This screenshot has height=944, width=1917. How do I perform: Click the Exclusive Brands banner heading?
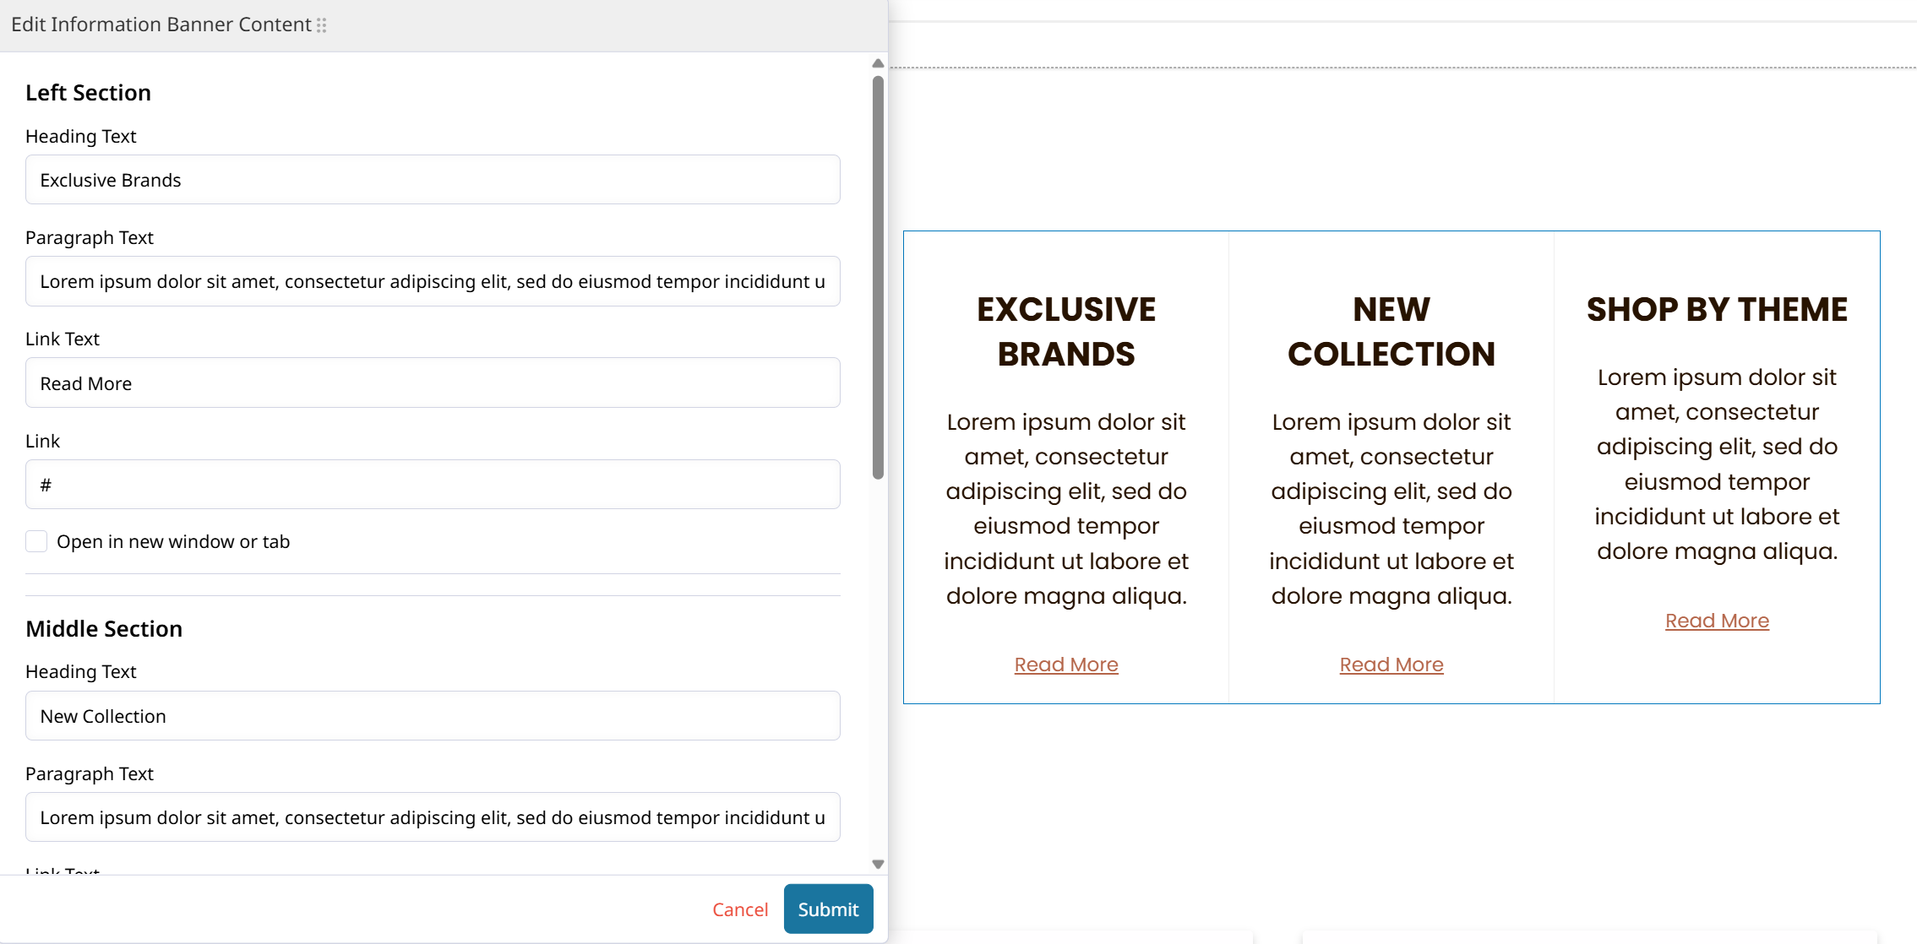point(1065,331)
